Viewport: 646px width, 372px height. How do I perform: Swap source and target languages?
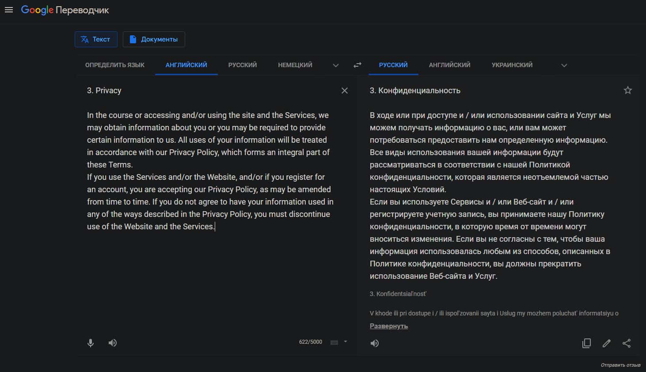[357, 65]
